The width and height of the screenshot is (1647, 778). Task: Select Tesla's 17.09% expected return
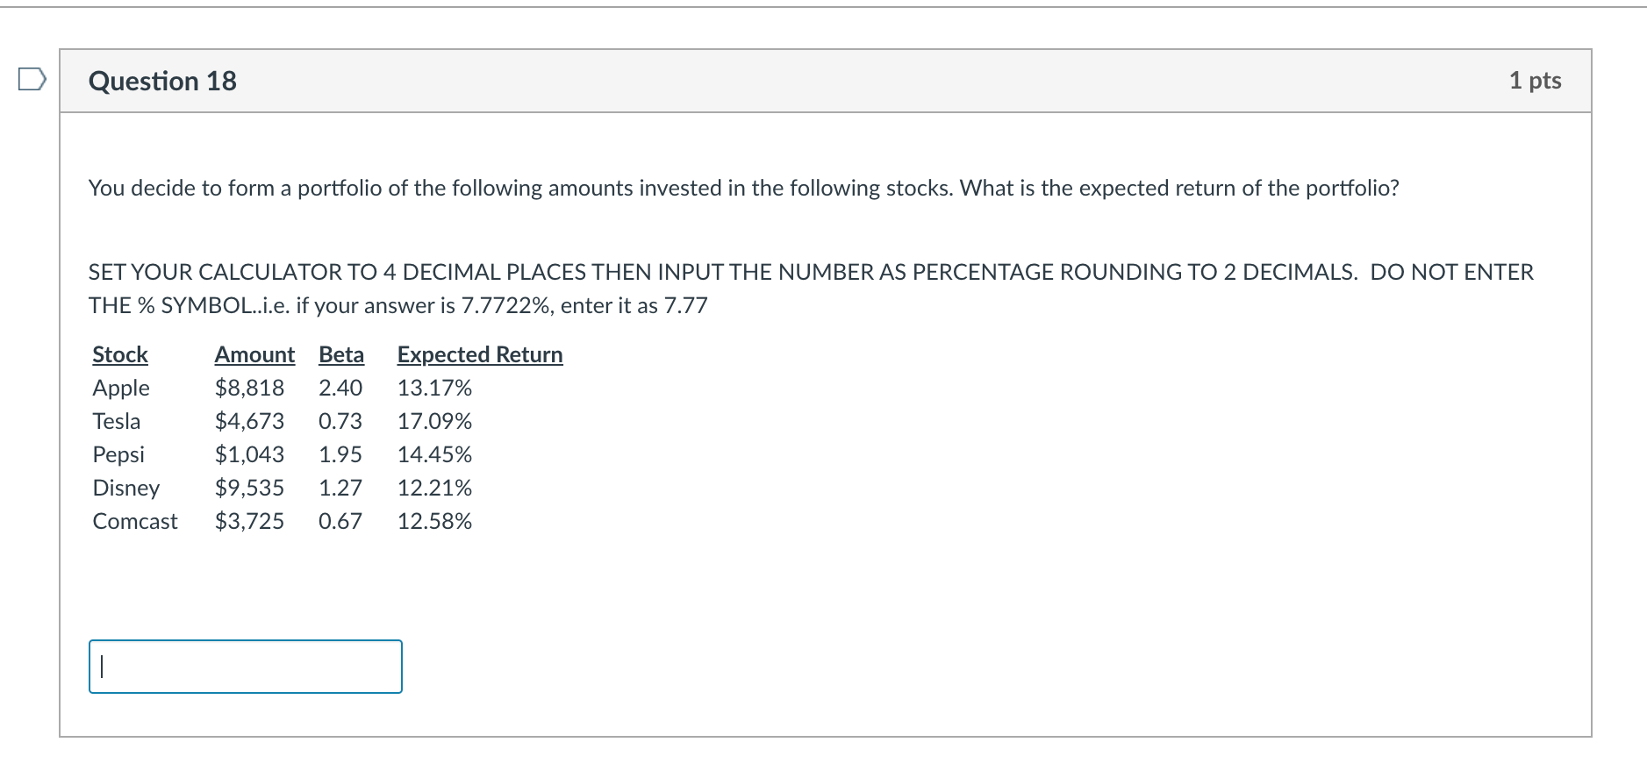tap(434, 421)
